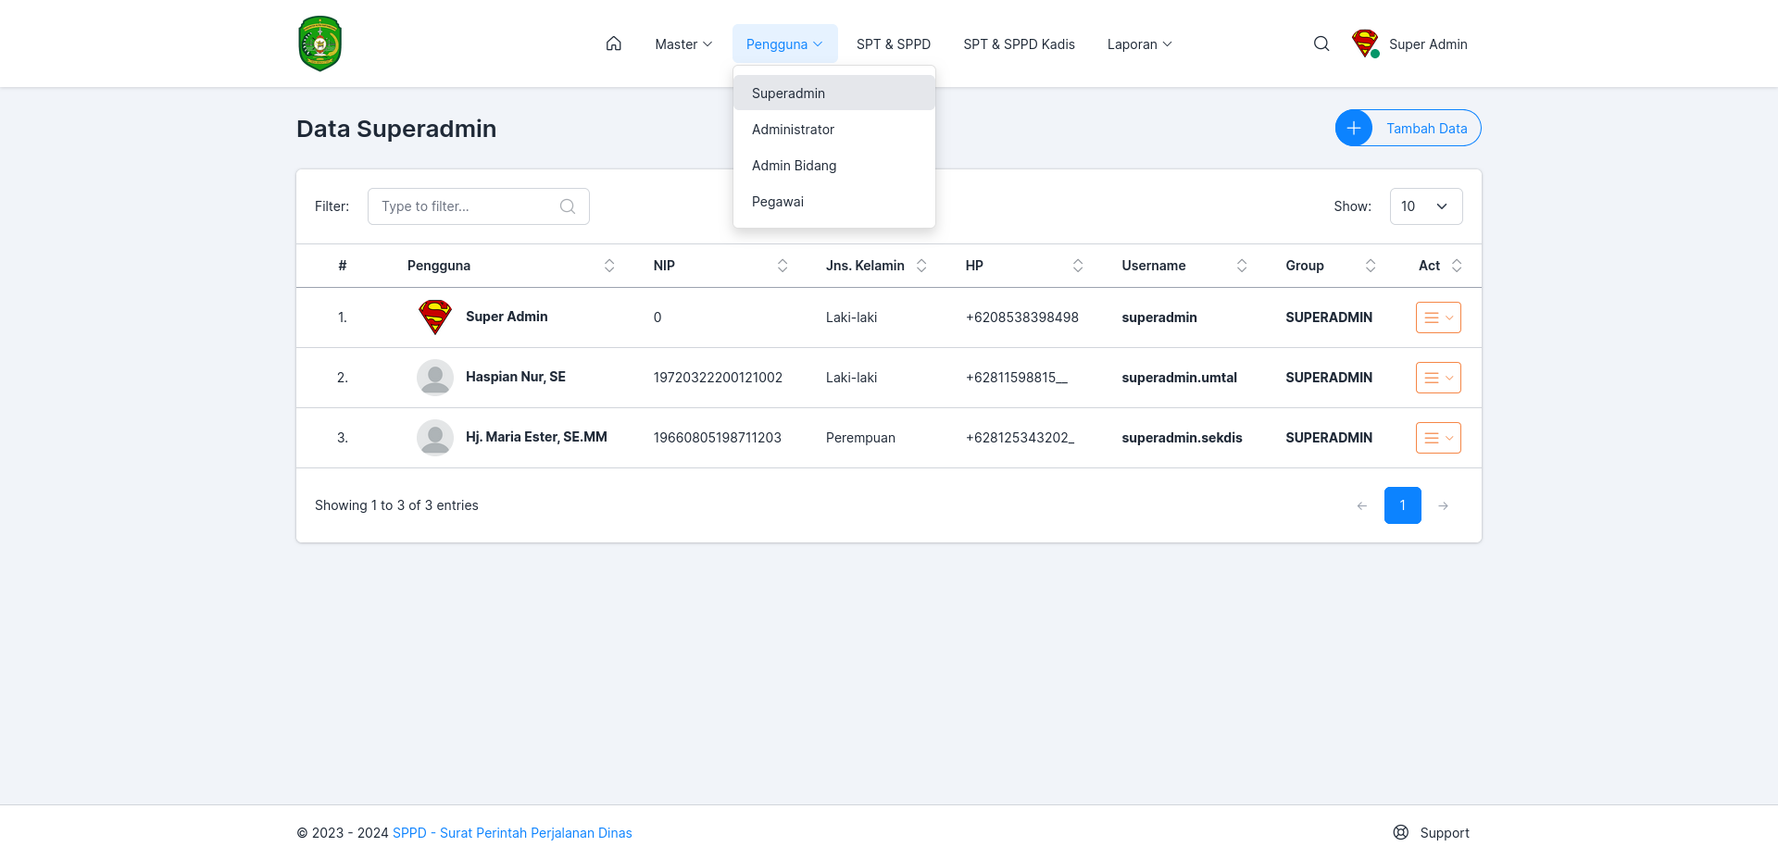This screenshot has width=1778, height=859.
Task: Click the Type to filter input field
Action: pyautogui.click(x=479, y=206)
